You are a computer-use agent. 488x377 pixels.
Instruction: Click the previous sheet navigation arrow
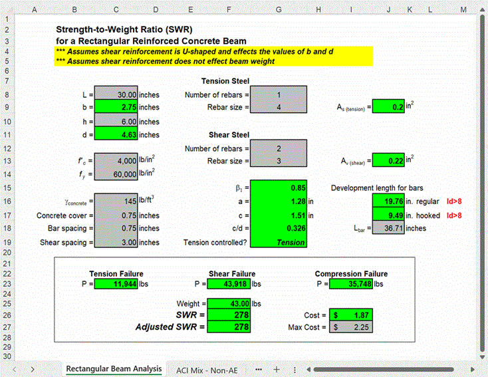15,369
